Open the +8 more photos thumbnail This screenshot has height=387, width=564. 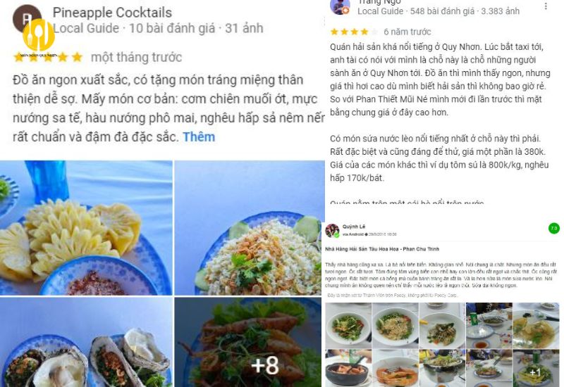(x=248, y=342)
